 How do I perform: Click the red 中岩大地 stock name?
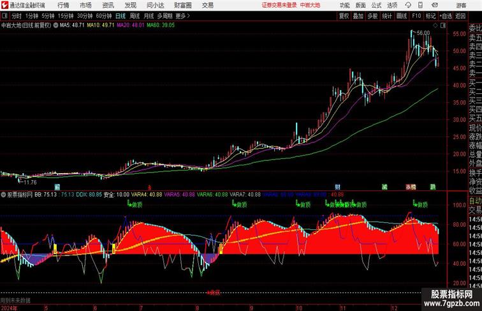click(310, 5)
